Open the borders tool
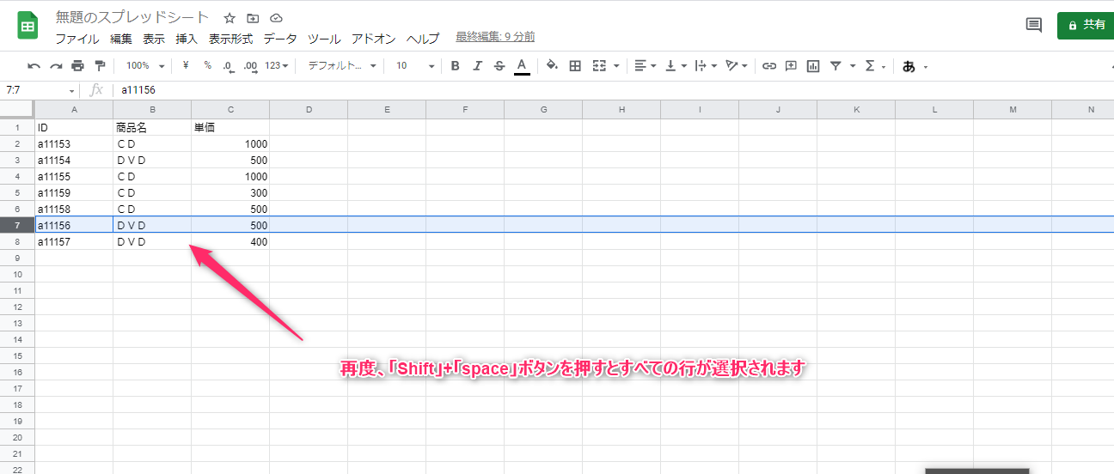Viewport: 1114px width, 474px height. 575,66
